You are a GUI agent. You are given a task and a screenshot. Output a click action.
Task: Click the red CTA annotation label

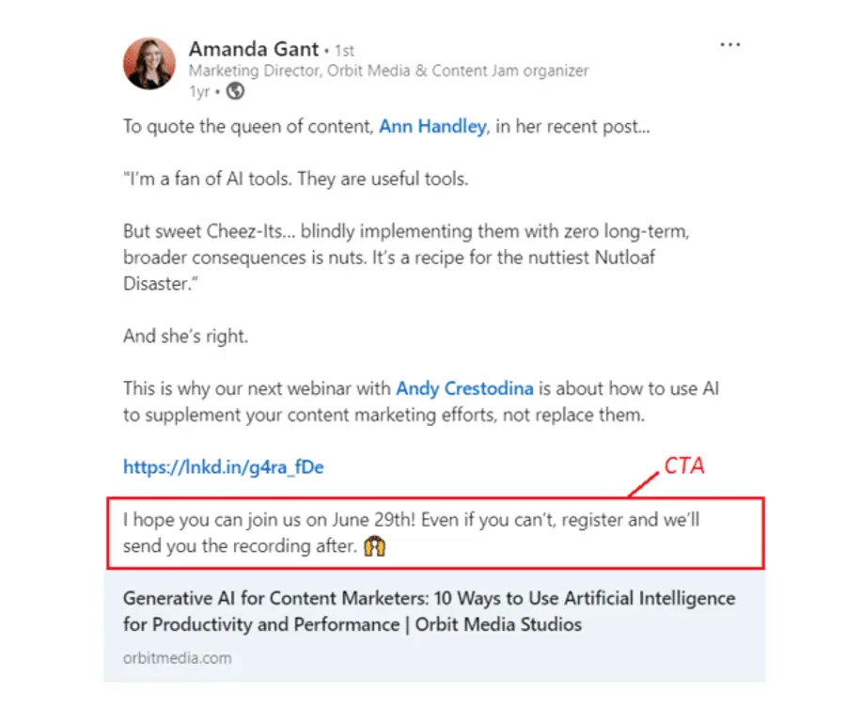tap(683, 465)
